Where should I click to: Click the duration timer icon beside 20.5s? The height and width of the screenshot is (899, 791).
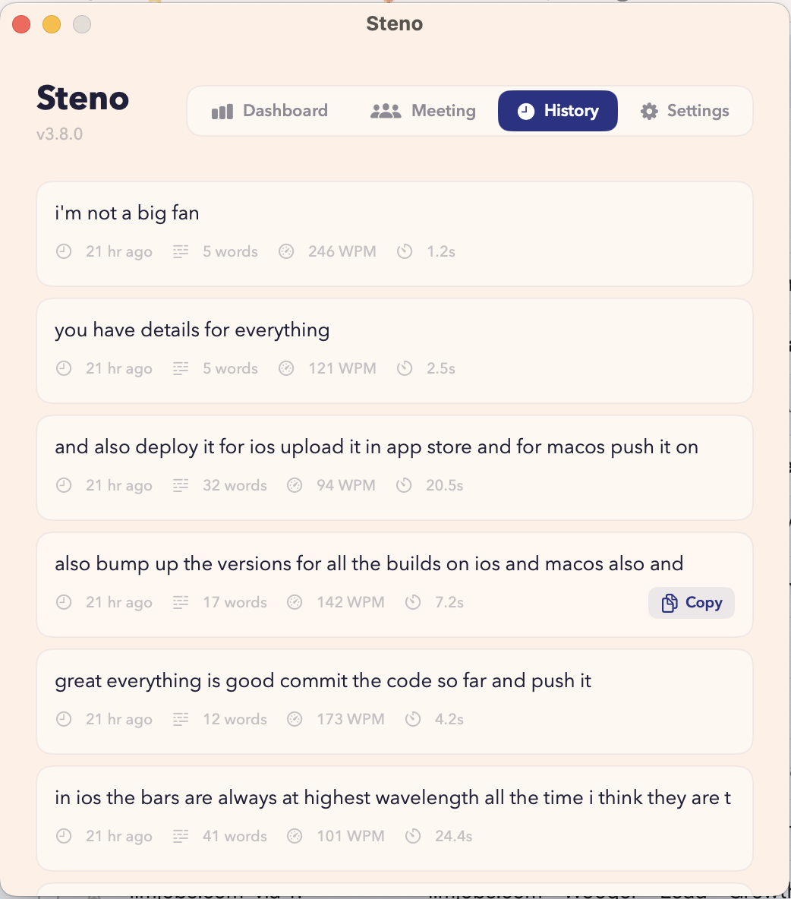coord(405,485)
